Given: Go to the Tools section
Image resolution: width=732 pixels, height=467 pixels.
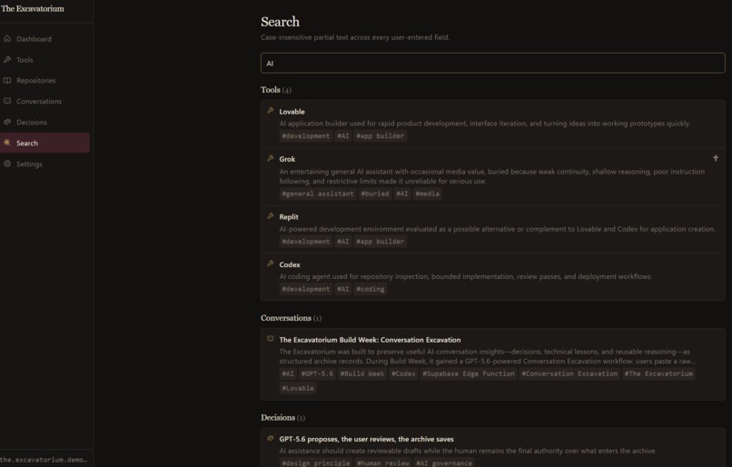Looking at the screenshot, I should 45,60.
